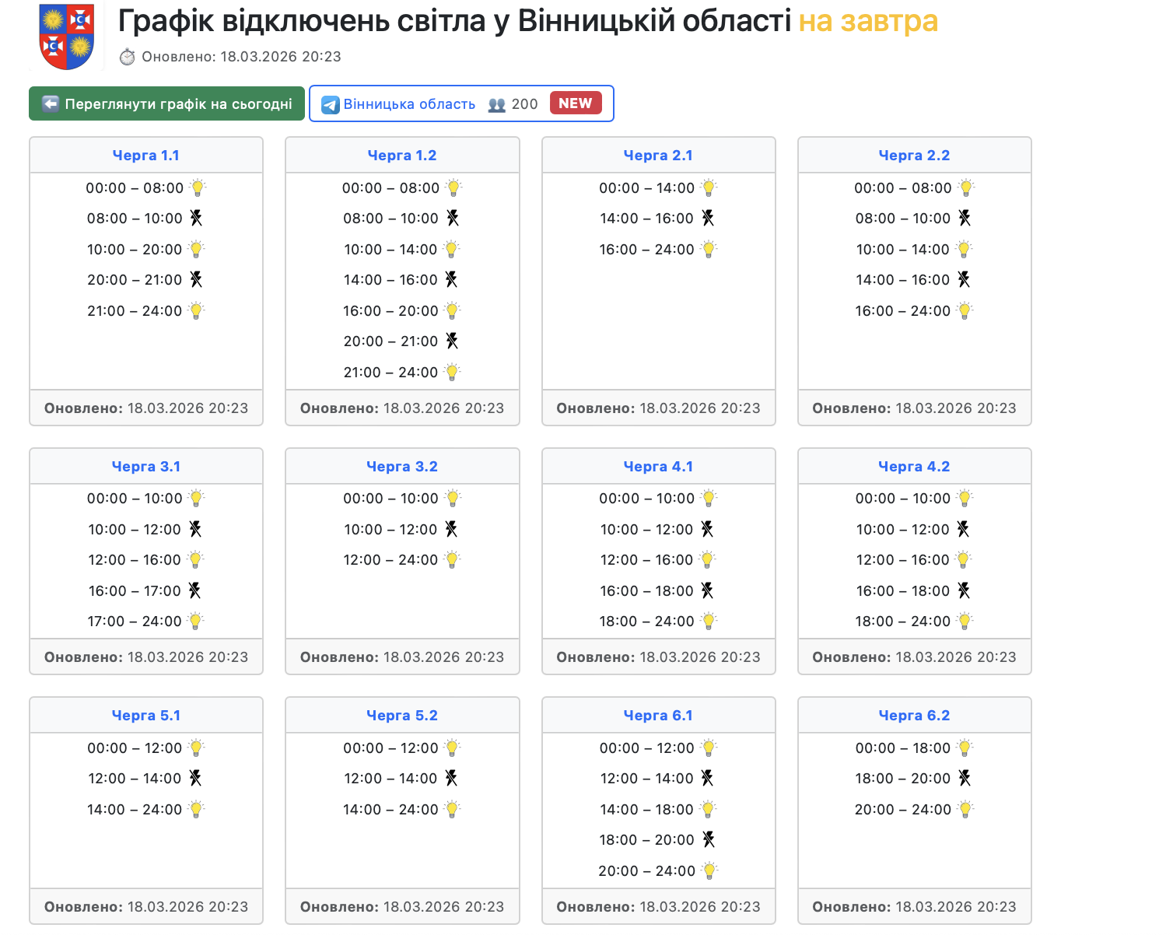Open the Черга 2.2 heading link
The height and width of the screenshot is (935, 1173).
(914, 156)
